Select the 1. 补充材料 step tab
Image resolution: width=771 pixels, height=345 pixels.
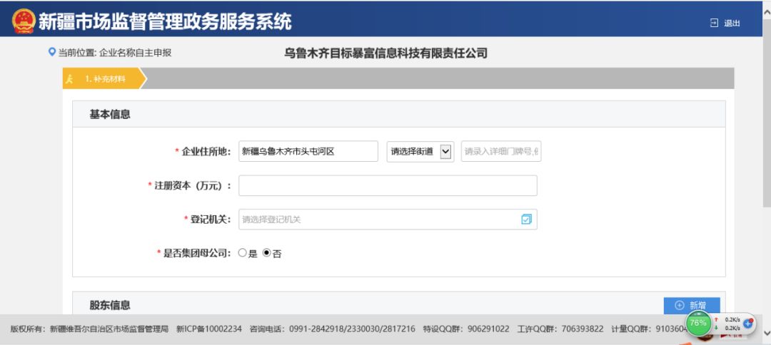pyautogui.click(x=105, y=79)
